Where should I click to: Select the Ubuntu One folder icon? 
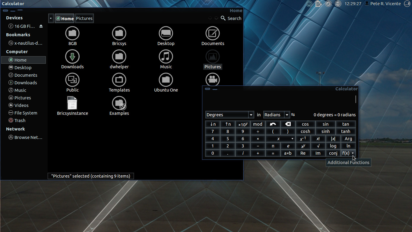[x=166, y=80]
